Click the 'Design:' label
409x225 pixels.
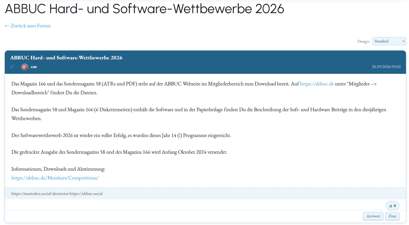[x=363, y=41]
